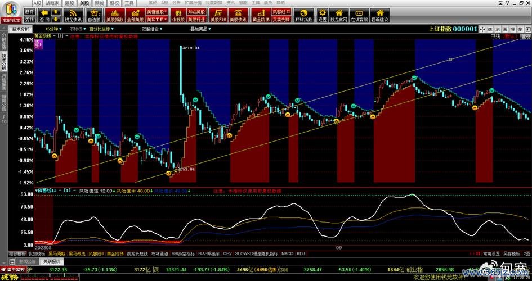Open 中概股 toolbar icon

(x=178, y=16)
